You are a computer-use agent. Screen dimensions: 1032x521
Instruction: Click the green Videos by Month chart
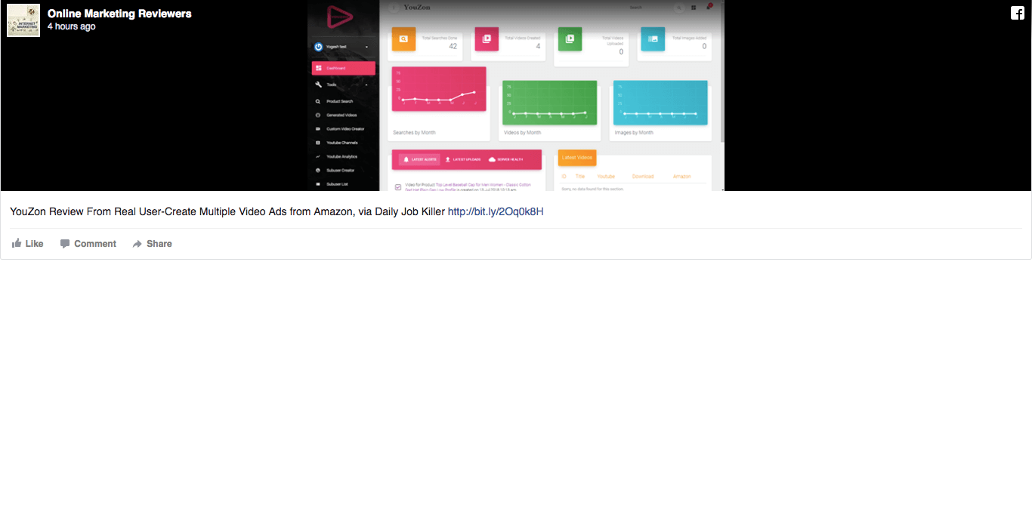[550, 103]
